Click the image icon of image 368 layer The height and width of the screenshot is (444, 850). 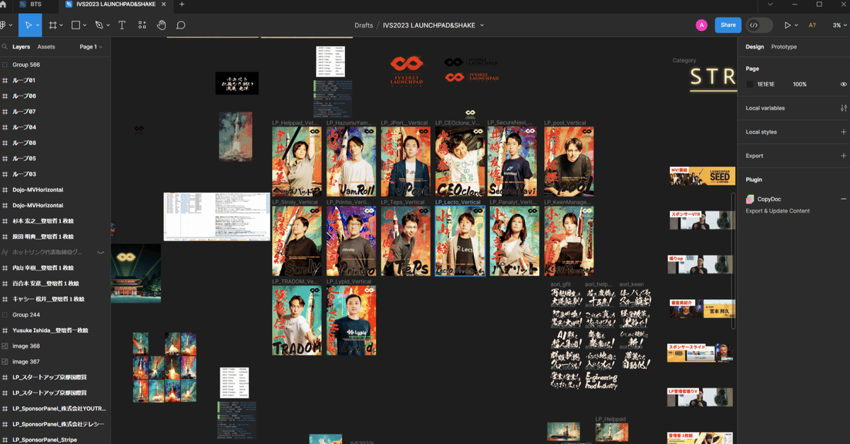(x=5, y=346)
